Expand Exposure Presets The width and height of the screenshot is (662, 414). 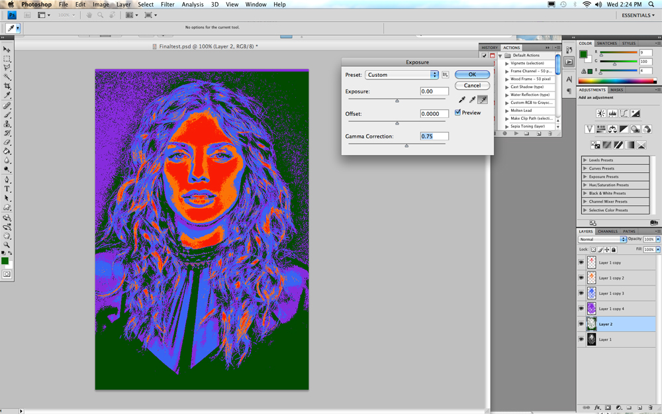pos(585,177)
